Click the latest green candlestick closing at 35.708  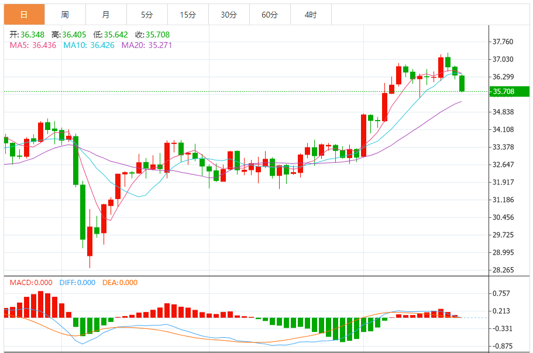pyautogui.click(x=462, y=83)
